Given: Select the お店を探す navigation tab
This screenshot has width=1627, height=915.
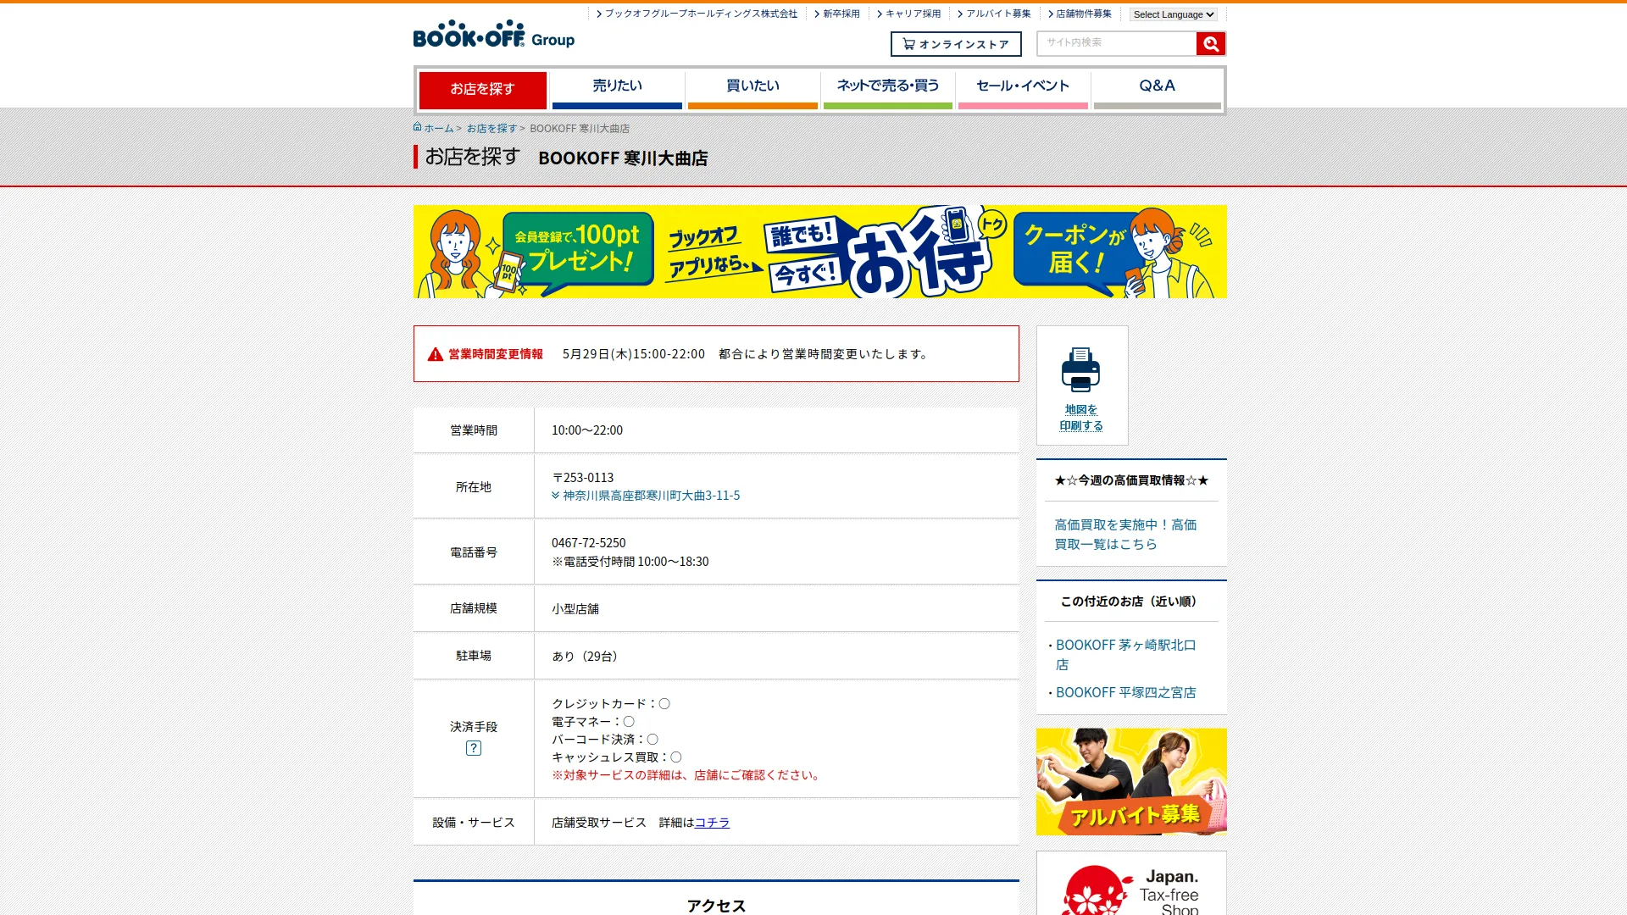Looking at the screenshot, I should pos(482,90).
